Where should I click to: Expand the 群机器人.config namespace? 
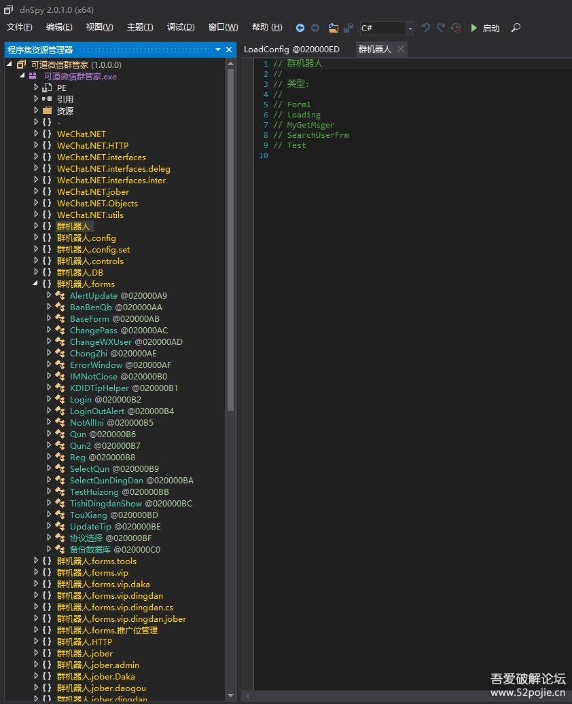click(x=36, y=238)
